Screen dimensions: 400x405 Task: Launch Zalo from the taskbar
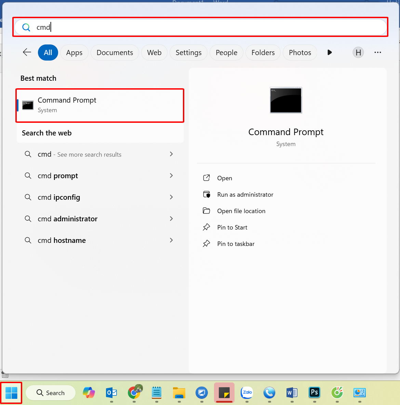click(247, 392)
